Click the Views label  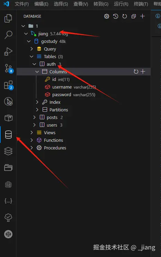click(x=50, y=132)
